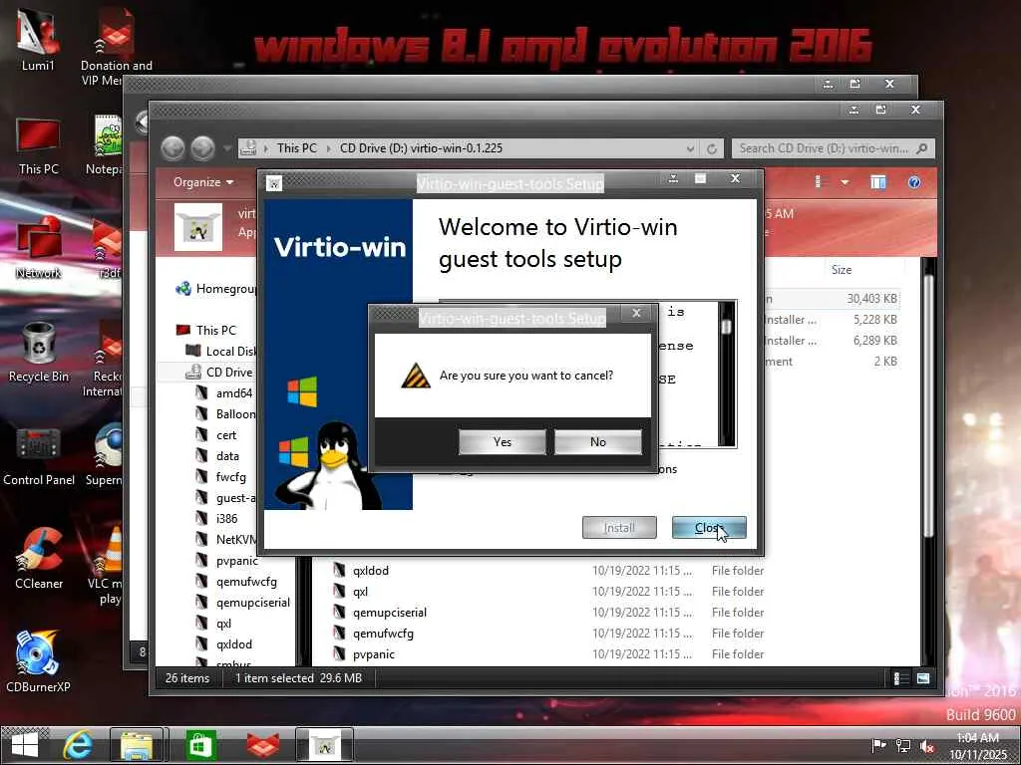
Task: Refresh the CD Drive folder view
Action: pyautogui.click(x=712, y=149)
